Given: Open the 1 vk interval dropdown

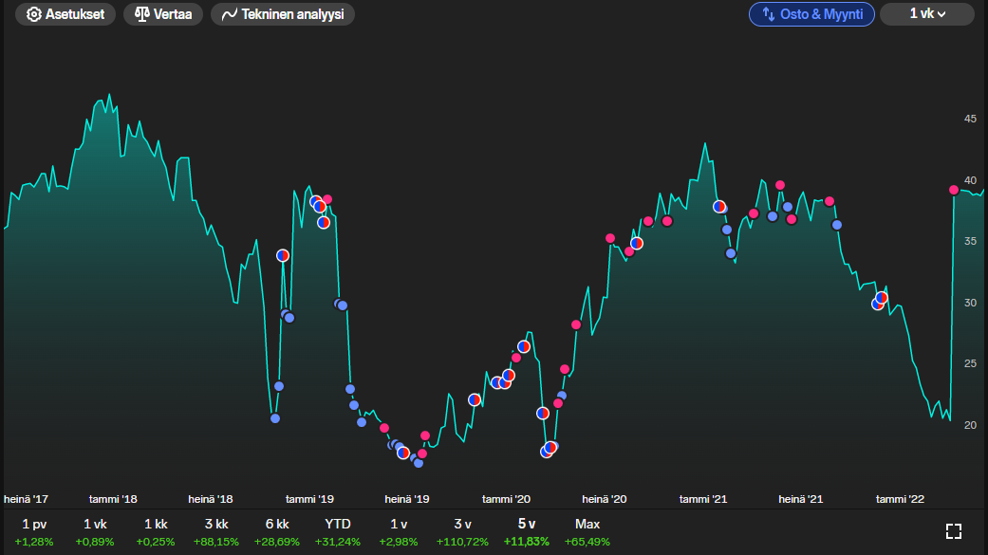Looking at the screenshot, I should (x=927, y=14).
